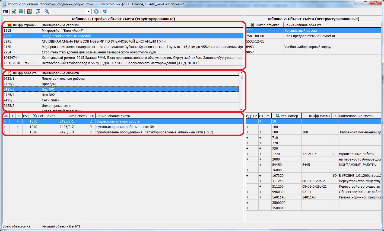Viewport: 384px width, 231px height.
Task: Click the sort icon beside Table 1 "Шифр объекта"
Action: point(10,73)
